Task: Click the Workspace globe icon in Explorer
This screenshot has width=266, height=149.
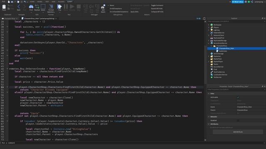Action: 212,25
